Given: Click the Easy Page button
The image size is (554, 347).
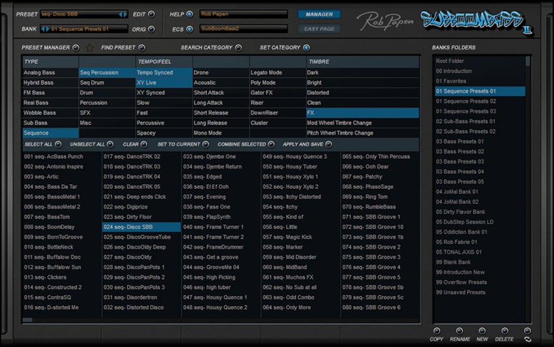Looking at the screenshot, I should [319, 29].
